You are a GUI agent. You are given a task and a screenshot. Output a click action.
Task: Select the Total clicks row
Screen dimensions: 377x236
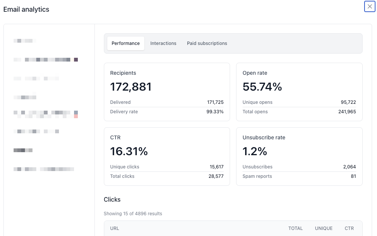coord(167,176)
